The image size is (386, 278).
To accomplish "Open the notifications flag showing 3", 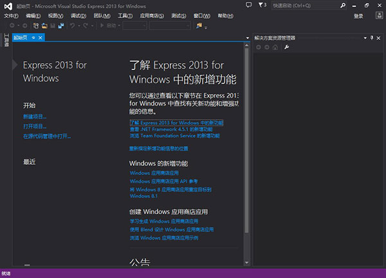I will [262, 5].
